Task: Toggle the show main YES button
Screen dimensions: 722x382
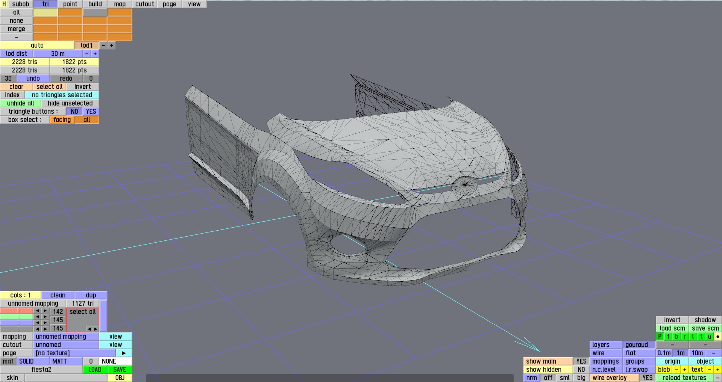Action: pyautogui.click(x=581, y=361)
